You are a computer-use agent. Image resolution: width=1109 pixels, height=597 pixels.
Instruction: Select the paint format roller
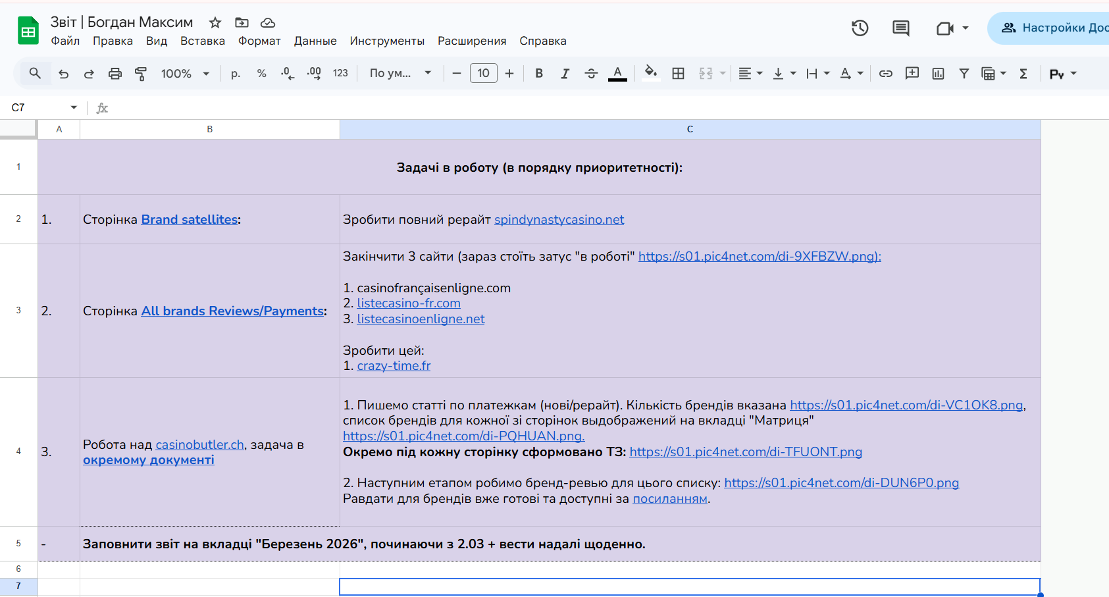pos(141,74)
